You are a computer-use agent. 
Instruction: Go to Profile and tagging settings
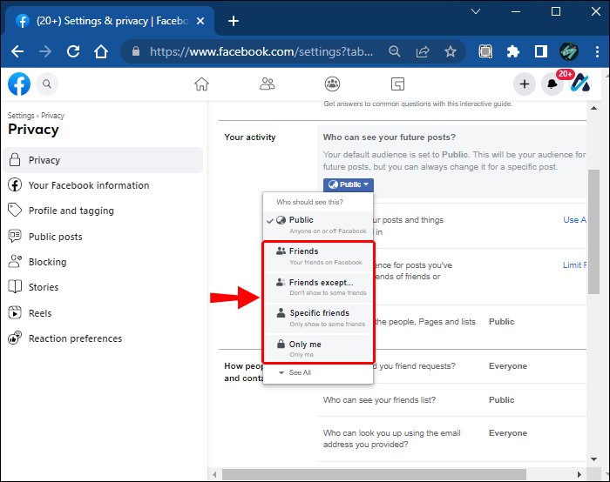click(71, 211)
